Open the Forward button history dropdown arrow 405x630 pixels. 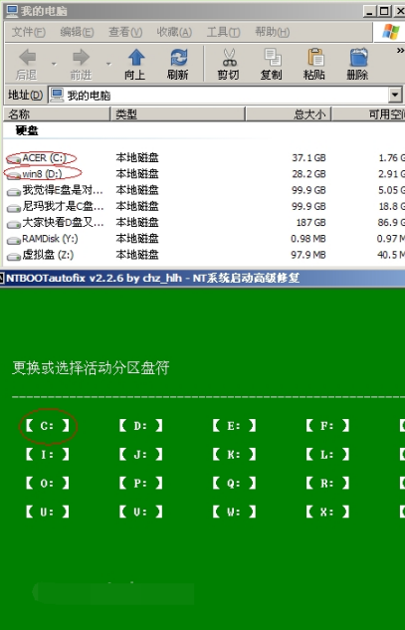coord(108,64)
